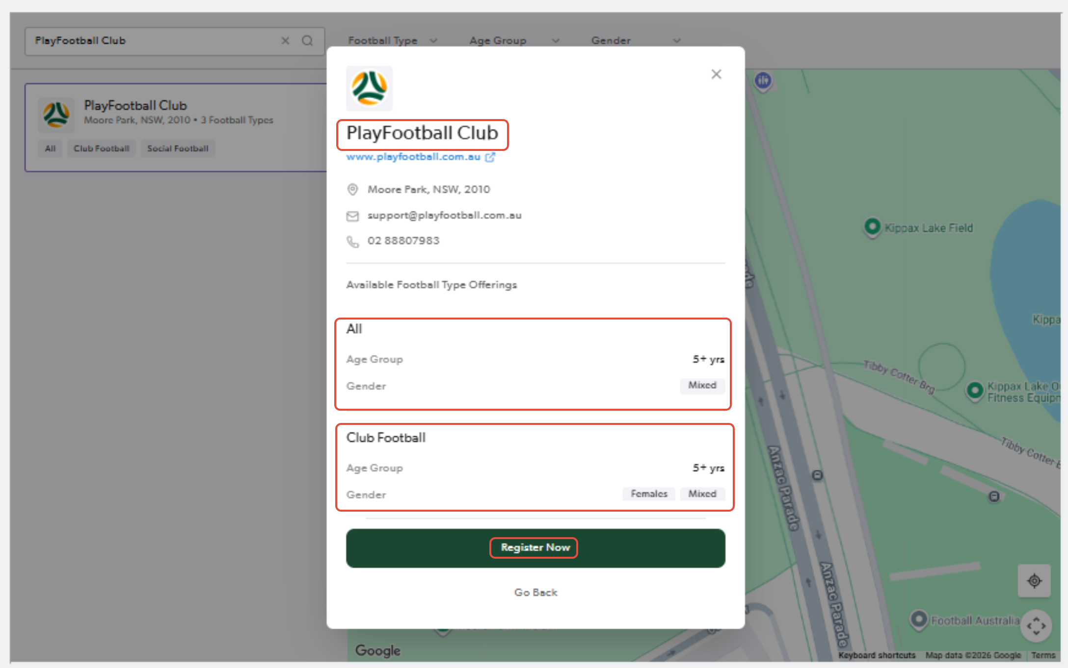The width and height of the screenshot is (1068, 668).
Task: Click the Females chip under Club Football
Action: click(649, 494)
